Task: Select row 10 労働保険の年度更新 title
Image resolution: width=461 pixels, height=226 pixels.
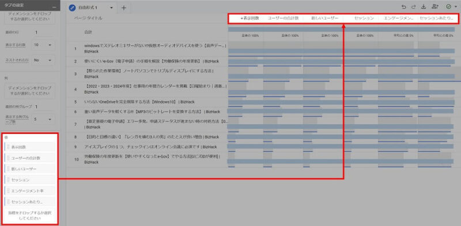Action: click(152, 159)
